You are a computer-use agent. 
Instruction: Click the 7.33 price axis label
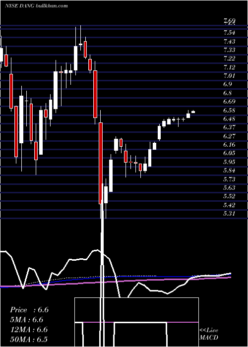[x=229, y=50]
